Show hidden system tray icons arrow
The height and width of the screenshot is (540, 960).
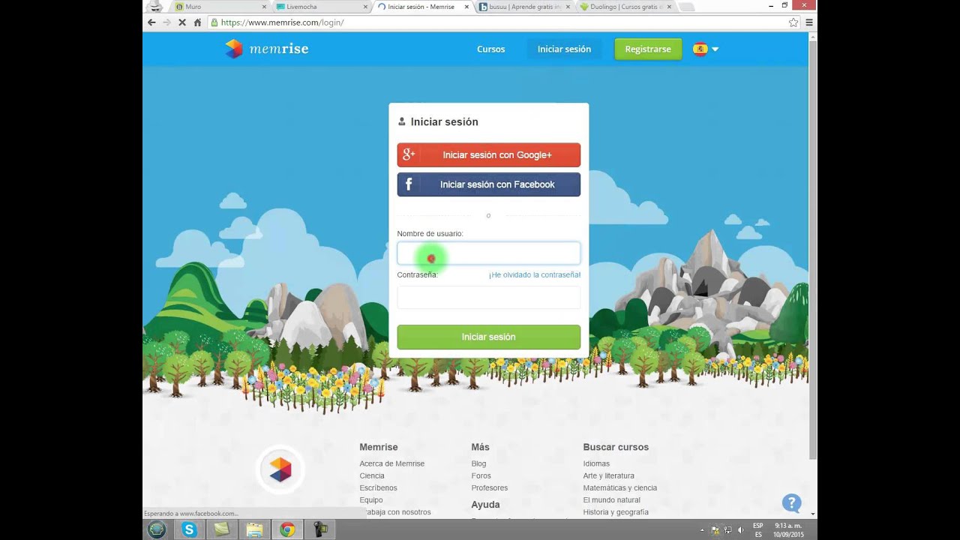[703, 530]
